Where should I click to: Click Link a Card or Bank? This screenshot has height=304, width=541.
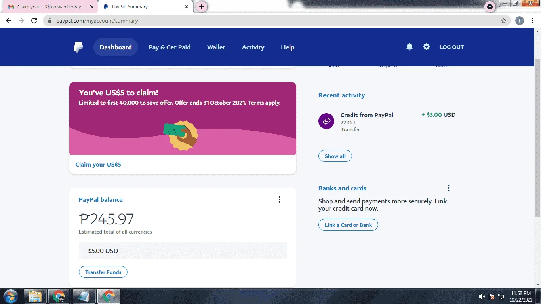point(348,225)
